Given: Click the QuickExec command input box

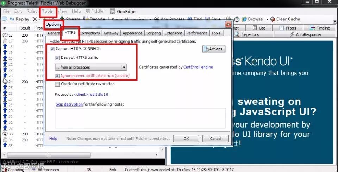Looking at the screenshot, I should 83,162.
